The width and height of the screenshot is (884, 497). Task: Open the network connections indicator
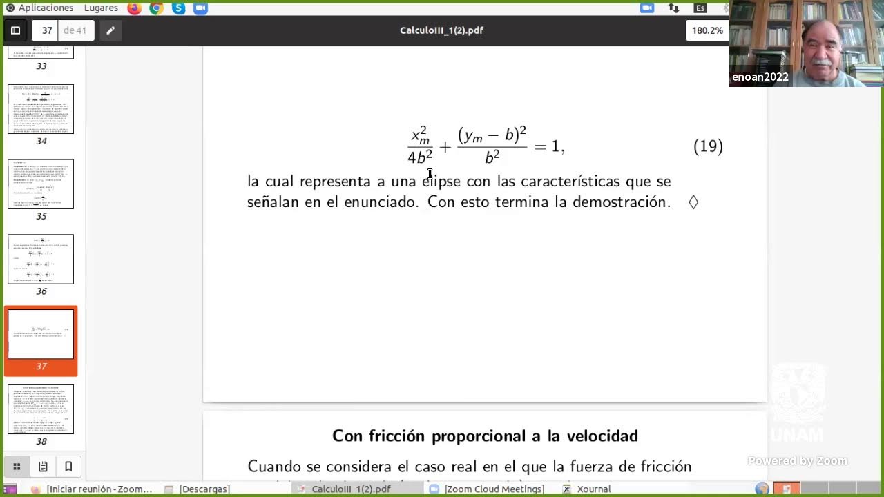coord(673,8)
